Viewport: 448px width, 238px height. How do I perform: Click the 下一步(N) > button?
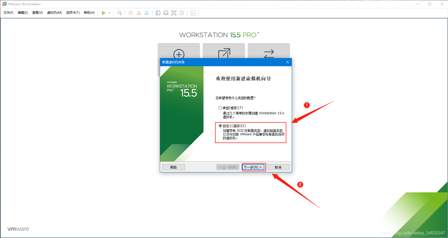tap(254, 167)
